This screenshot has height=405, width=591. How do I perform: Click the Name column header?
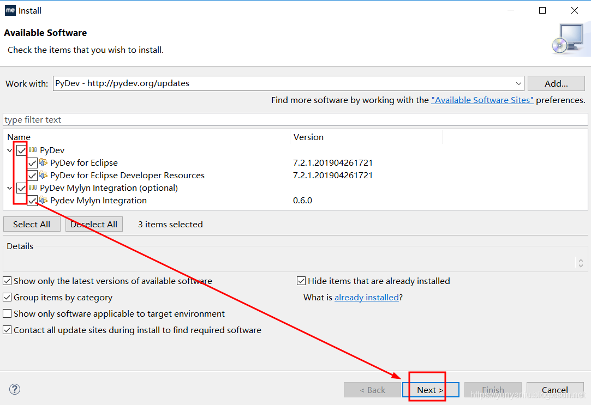(19, 137)
